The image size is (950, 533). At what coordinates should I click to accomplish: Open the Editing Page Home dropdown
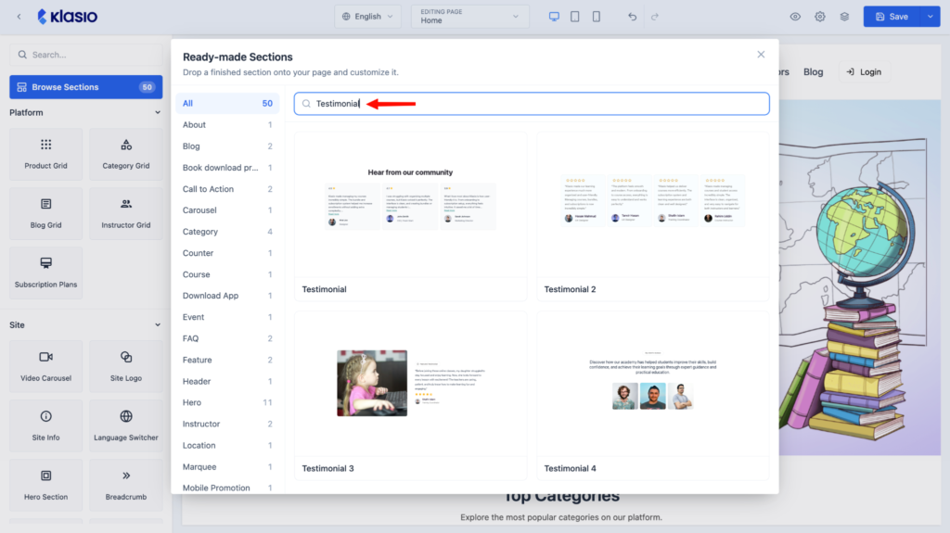[x=470, y=17]
